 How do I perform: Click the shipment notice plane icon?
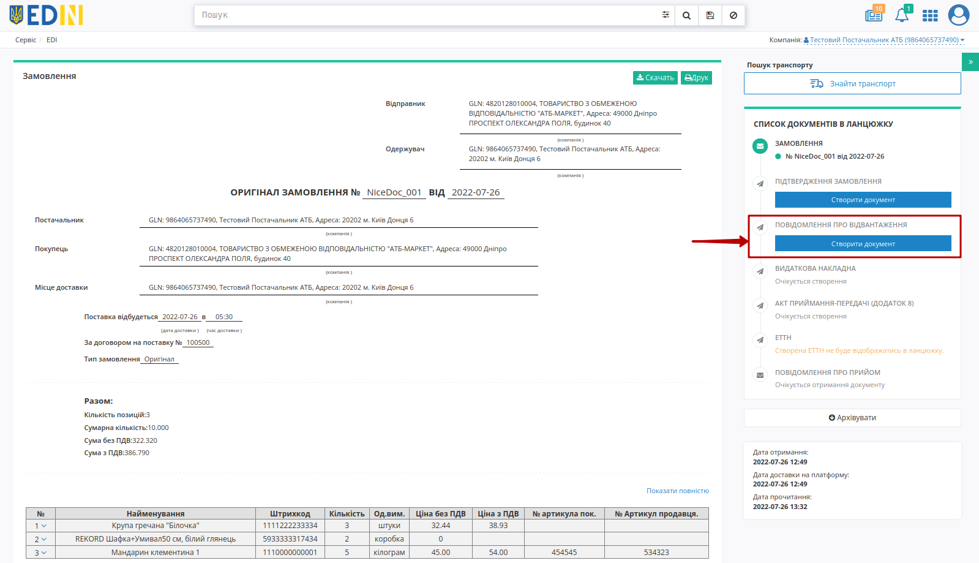[x=760, y=227]
